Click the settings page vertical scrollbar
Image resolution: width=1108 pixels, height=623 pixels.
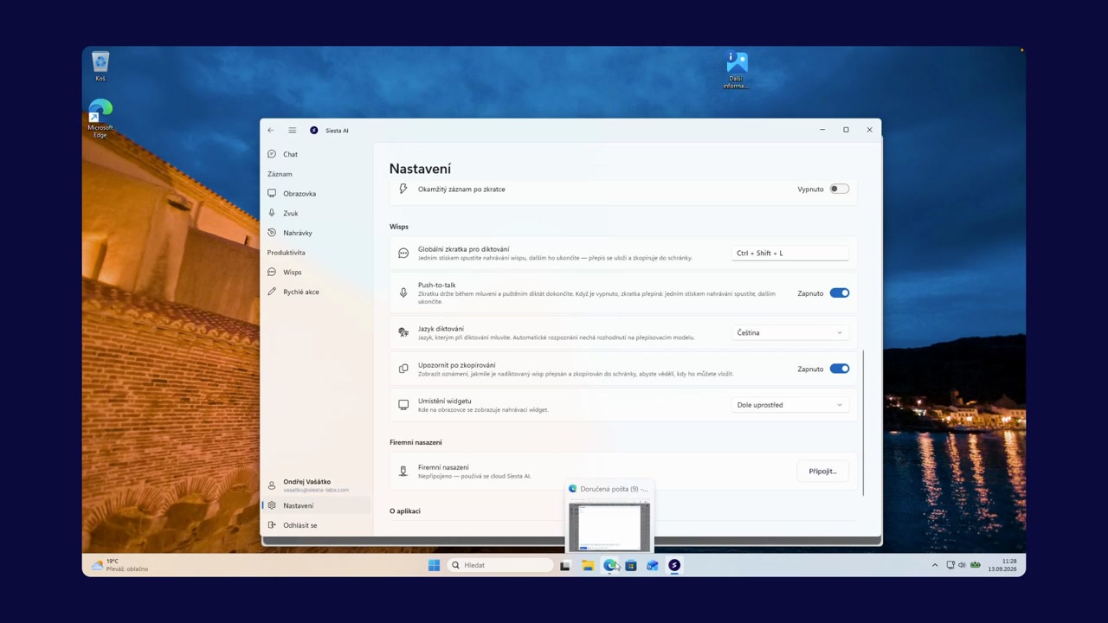point(863,422)
